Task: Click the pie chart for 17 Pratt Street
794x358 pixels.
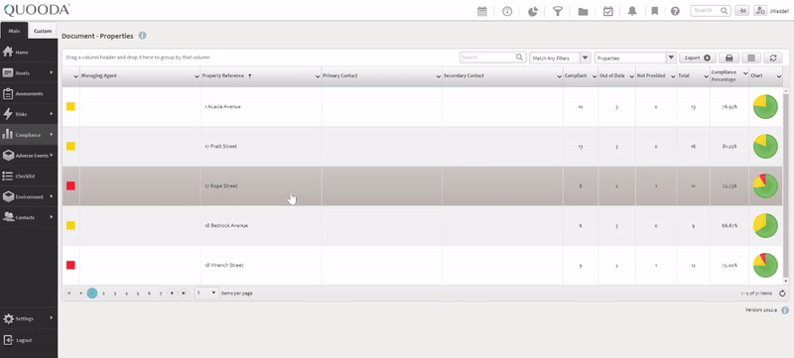Action: pyautogui.click(x=765, y=147)
